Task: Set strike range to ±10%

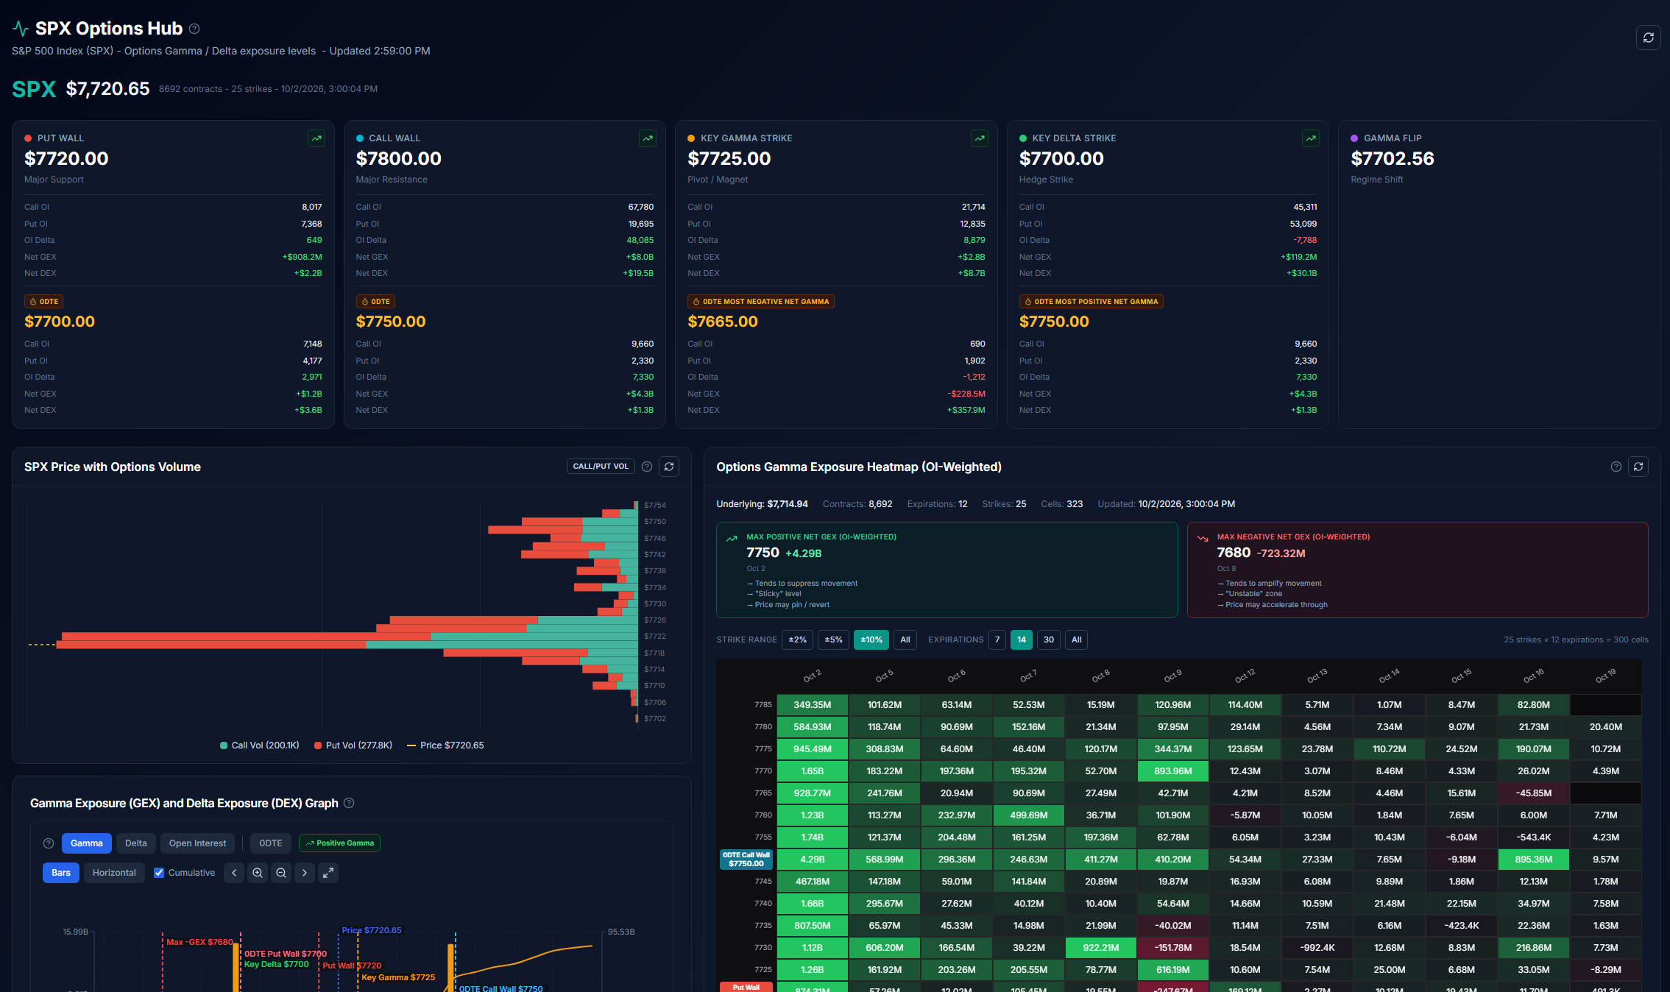Action: coord(871,640)
